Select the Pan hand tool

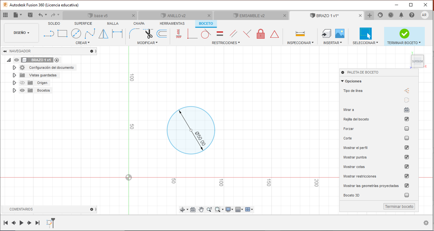[x=201, y=209]
